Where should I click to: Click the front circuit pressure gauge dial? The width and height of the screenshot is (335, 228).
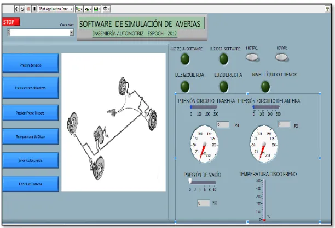pos(264,144)
